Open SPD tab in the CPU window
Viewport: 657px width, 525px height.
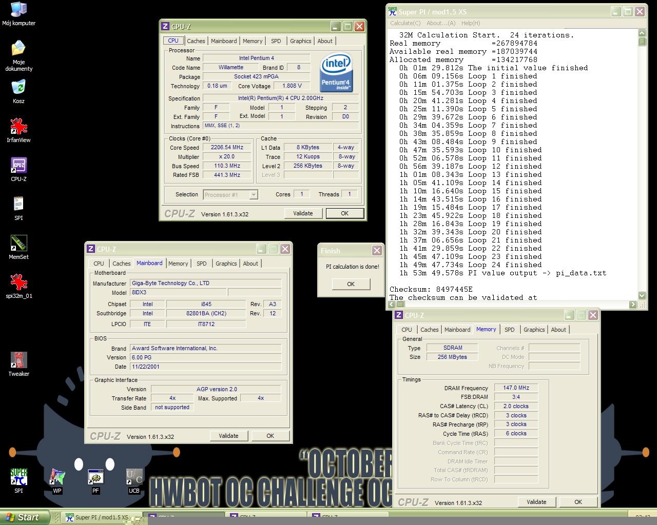[x=276, y=41]
